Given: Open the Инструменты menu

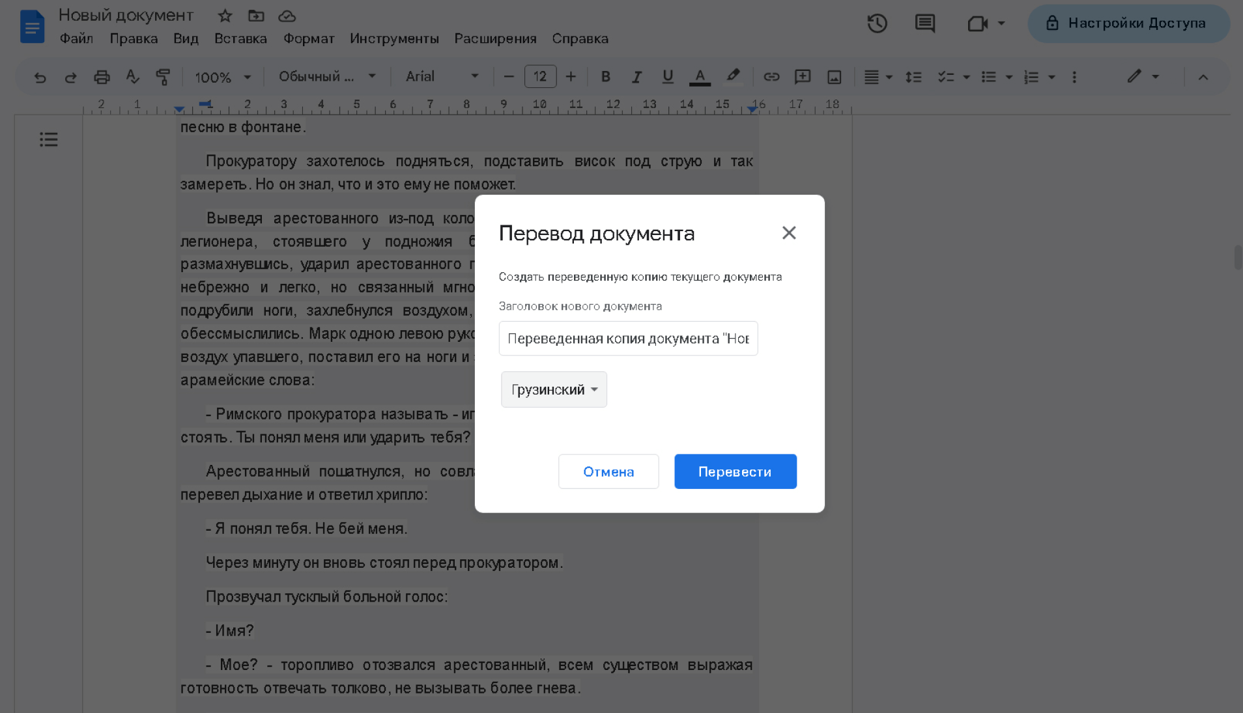Looking at the screenshot, I should [x=394, y=38].
